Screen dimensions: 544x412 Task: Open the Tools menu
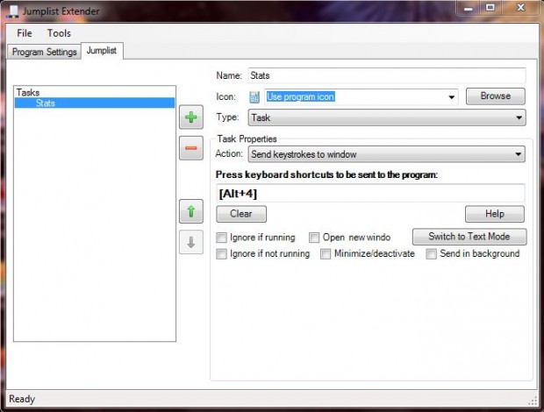coord(59,32)
